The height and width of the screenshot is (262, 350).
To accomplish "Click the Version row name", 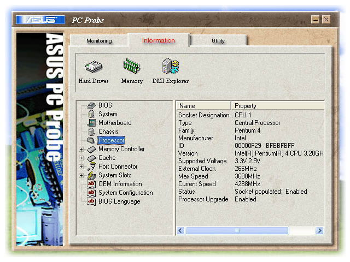I will (x=188, y=153).
